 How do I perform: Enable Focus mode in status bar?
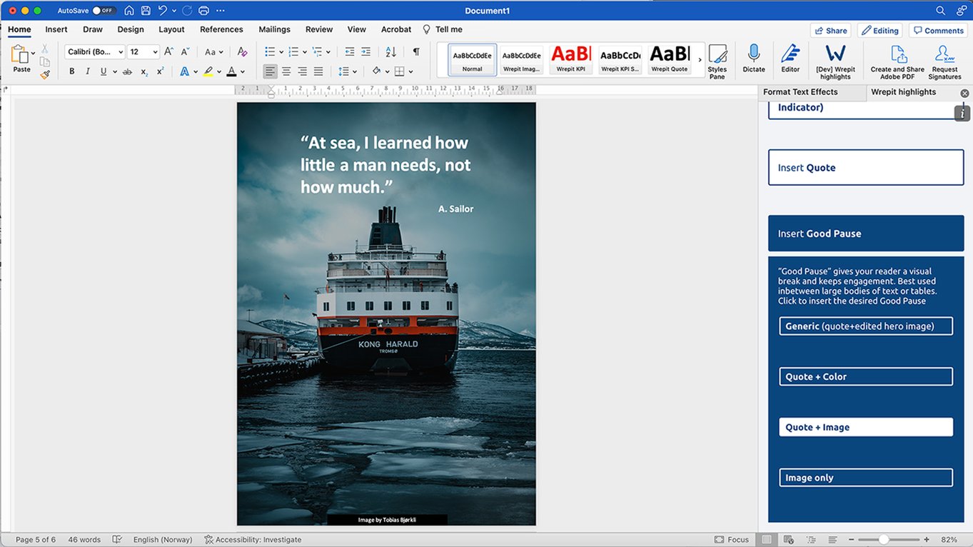click(x=732, y=540)
